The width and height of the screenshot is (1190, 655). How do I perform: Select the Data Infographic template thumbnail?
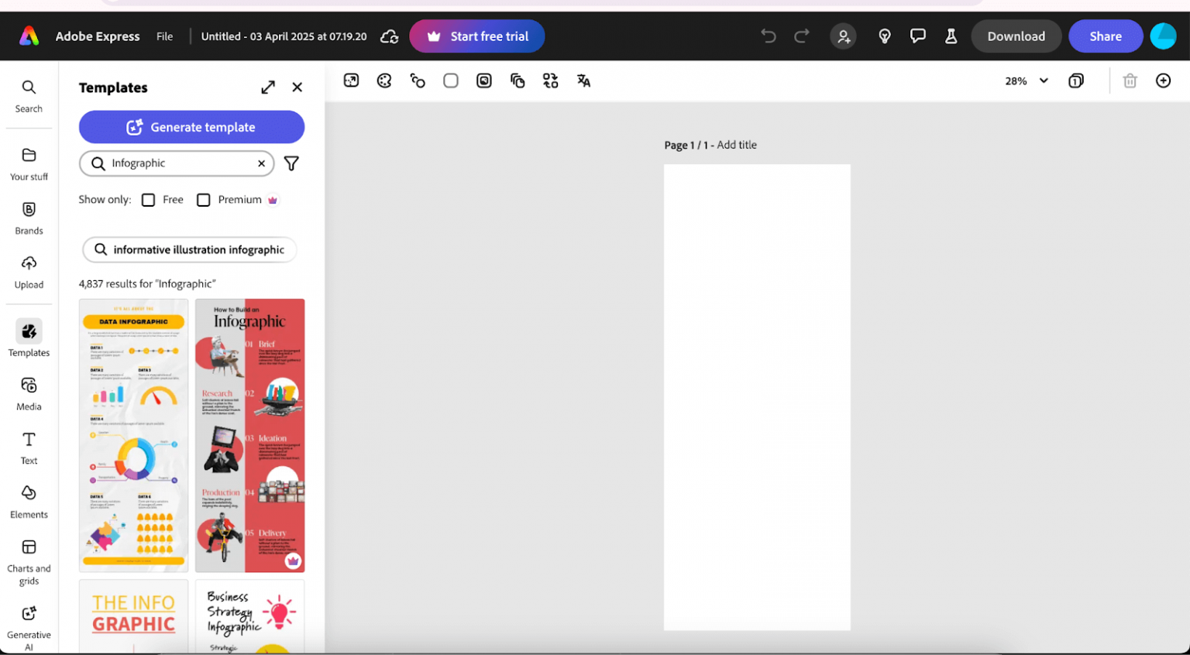click(133, 434)
